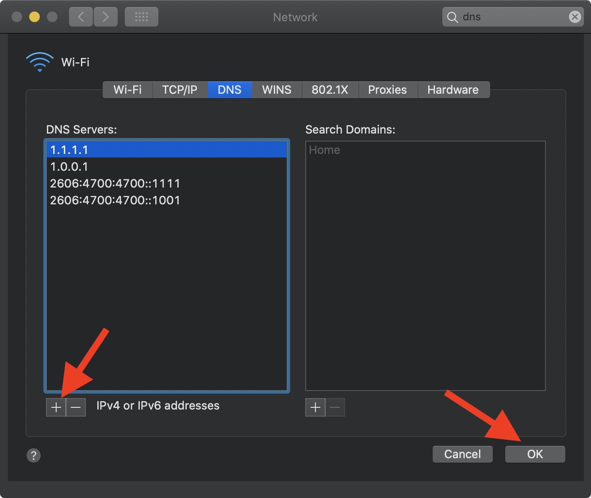The width and height of the screenshot is (591, 498).
Task: Dismiss the dialog via Cancel
Action: coord(462,454)
